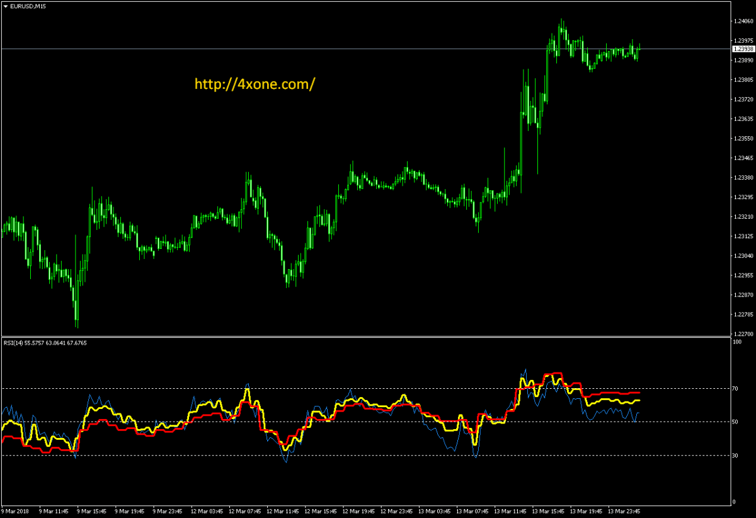Image resolution: width=756 pixels, height=518 pixels.
Task: Click the RSI level 50 label
Action: [x=736, y=422]
